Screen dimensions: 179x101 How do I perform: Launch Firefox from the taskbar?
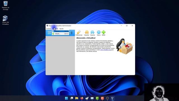(x=82, y=98)
